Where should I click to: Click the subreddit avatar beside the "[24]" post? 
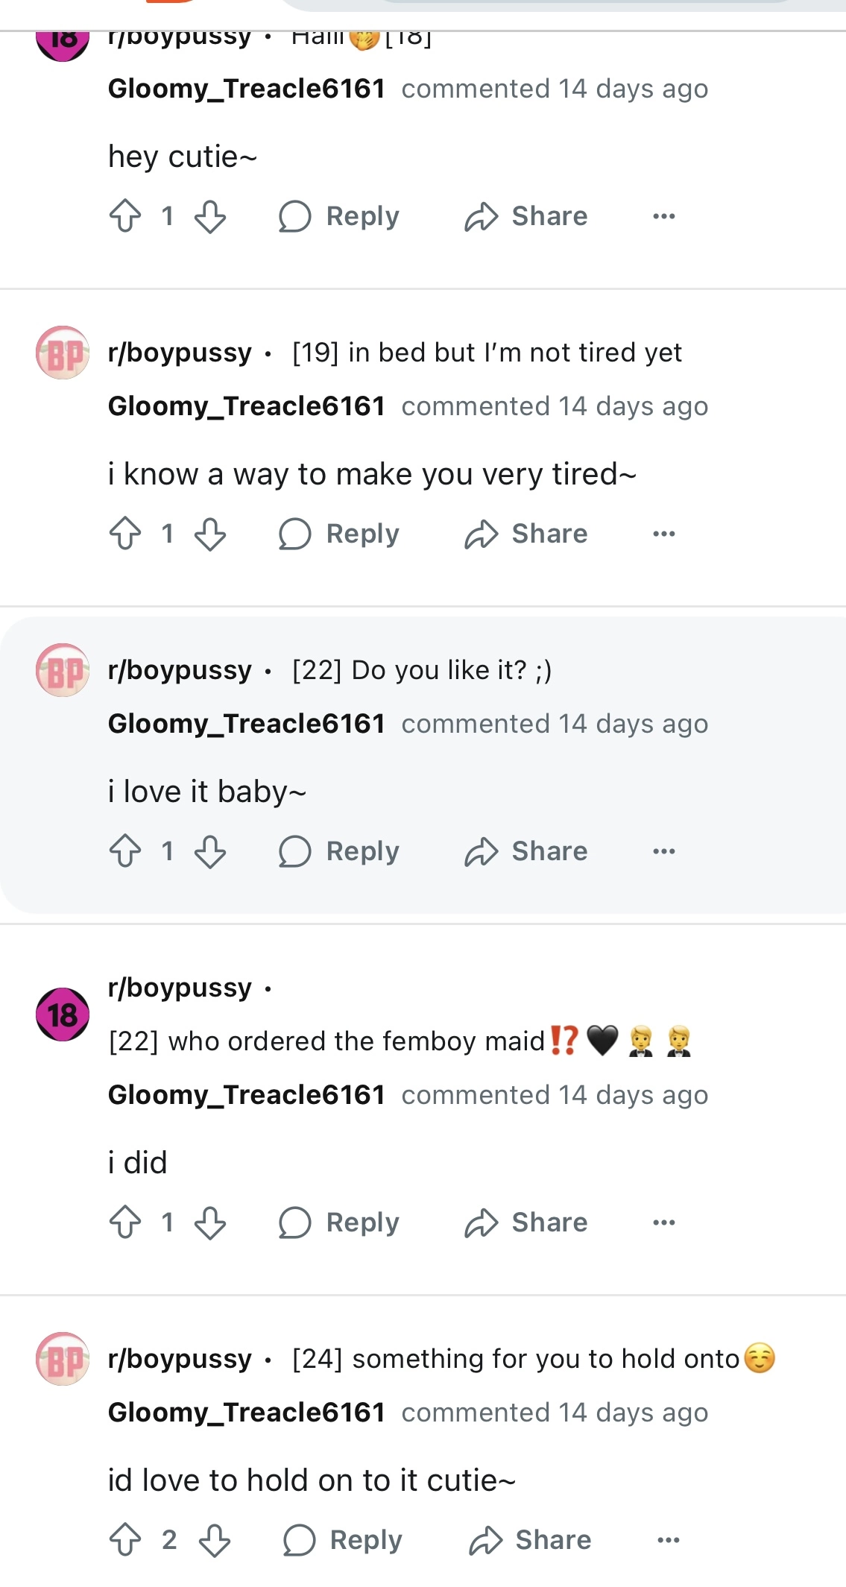tap(63, 1359)
